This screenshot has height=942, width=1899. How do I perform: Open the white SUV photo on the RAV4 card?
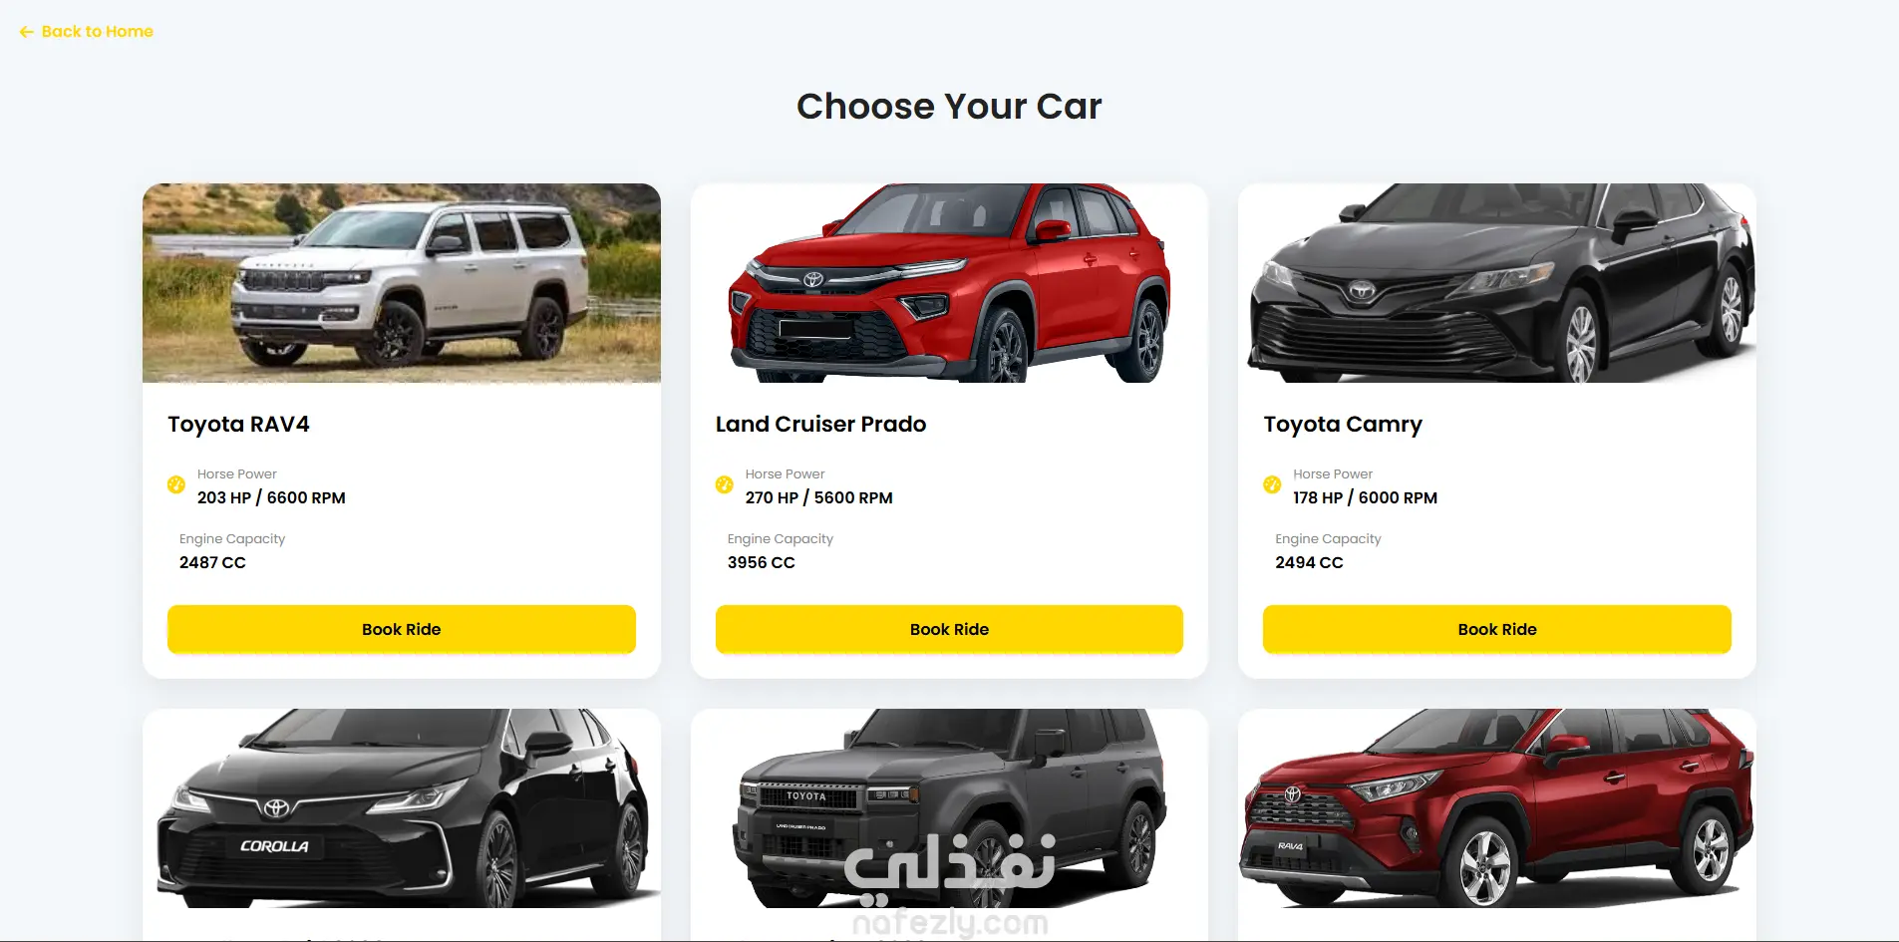[x=402, y=283]
